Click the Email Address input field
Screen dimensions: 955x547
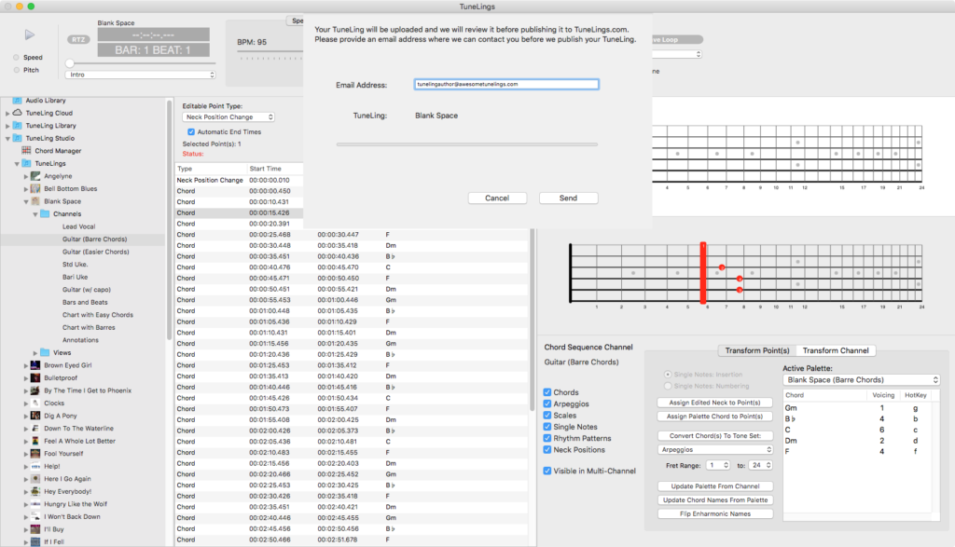(505, 84)
